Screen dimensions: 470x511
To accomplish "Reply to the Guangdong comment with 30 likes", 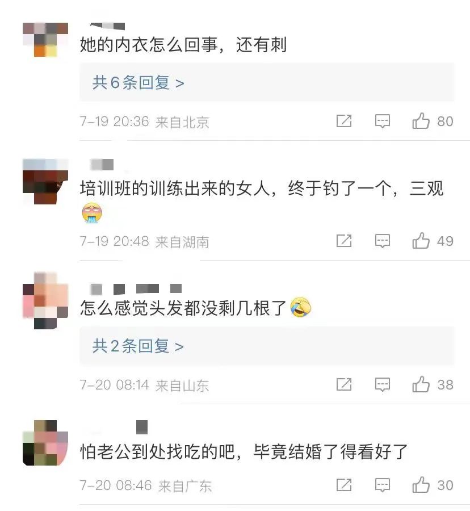I will (x=383, y=485).
